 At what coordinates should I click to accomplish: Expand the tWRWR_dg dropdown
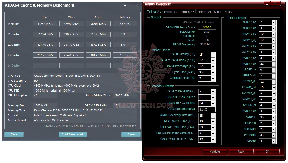click(274, 52)
